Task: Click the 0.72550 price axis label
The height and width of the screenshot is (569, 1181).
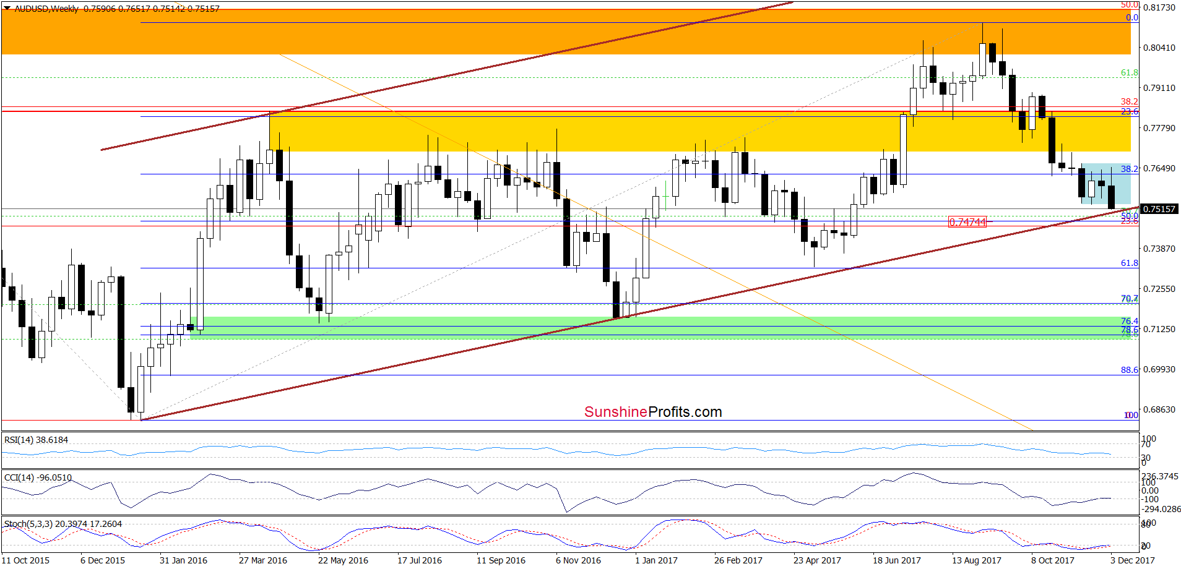Action: (1159, 289)
